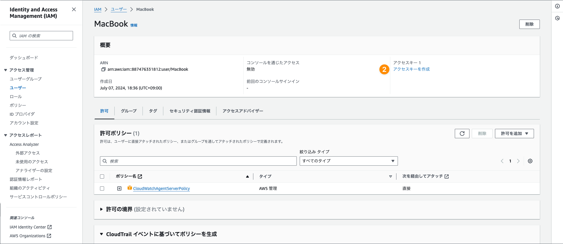Tick the select-all policies checkbox
This screenshot has height=244, width=563.
(x=102, y=176)
